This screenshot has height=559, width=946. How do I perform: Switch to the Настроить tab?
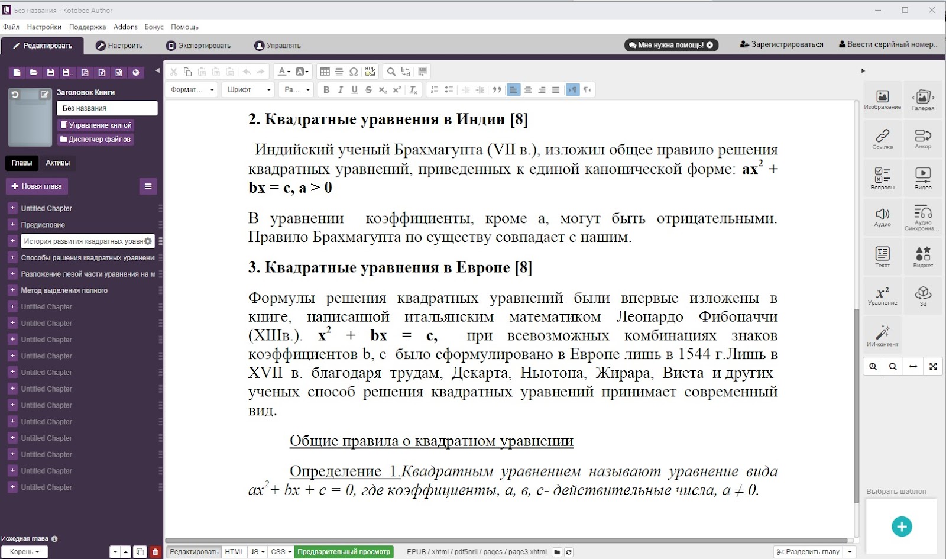coord(119,46)
